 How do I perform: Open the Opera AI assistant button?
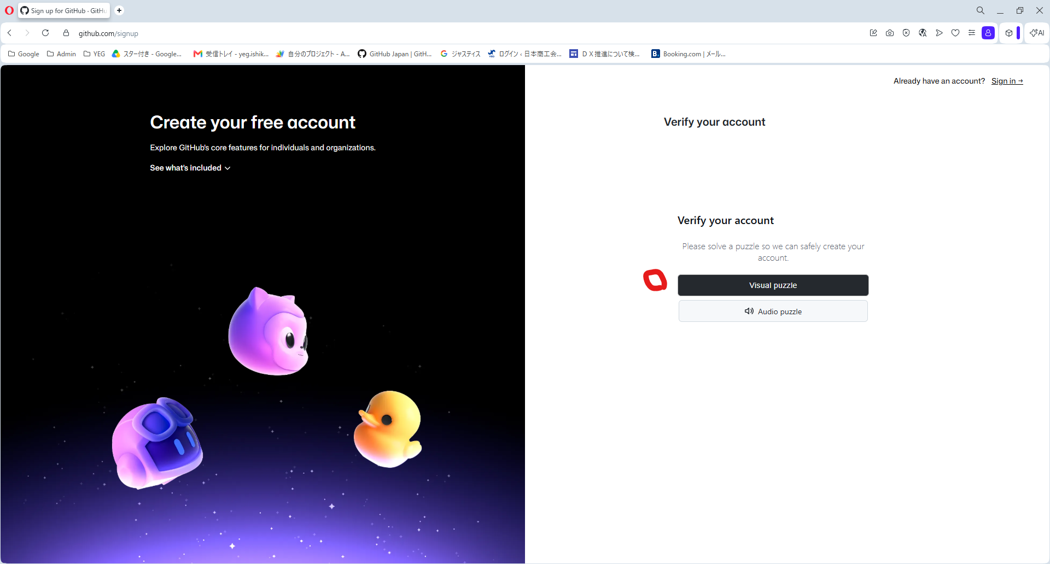click(x=1037, y=33)
